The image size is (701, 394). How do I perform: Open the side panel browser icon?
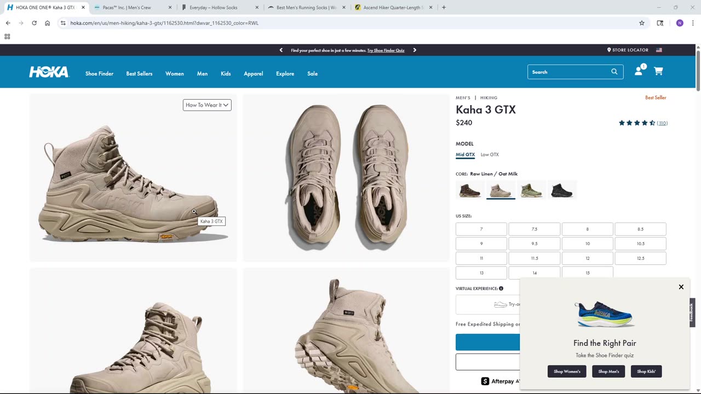click(x=660, y=23)
